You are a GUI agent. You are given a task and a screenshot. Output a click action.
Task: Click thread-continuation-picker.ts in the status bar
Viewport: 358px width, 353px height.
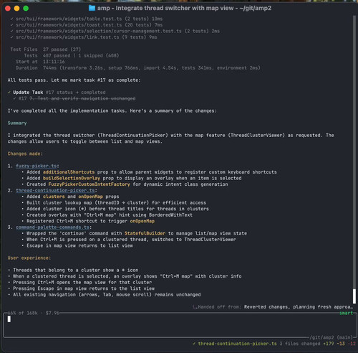pos(237,344)
